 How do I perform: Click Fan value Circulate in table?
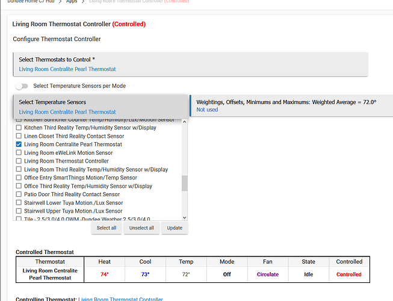pyautogui.click(x=268, y=275)
